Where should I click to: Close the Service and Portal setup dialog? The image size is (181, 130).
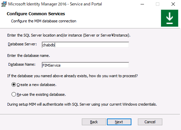click(x=173, y=4)
